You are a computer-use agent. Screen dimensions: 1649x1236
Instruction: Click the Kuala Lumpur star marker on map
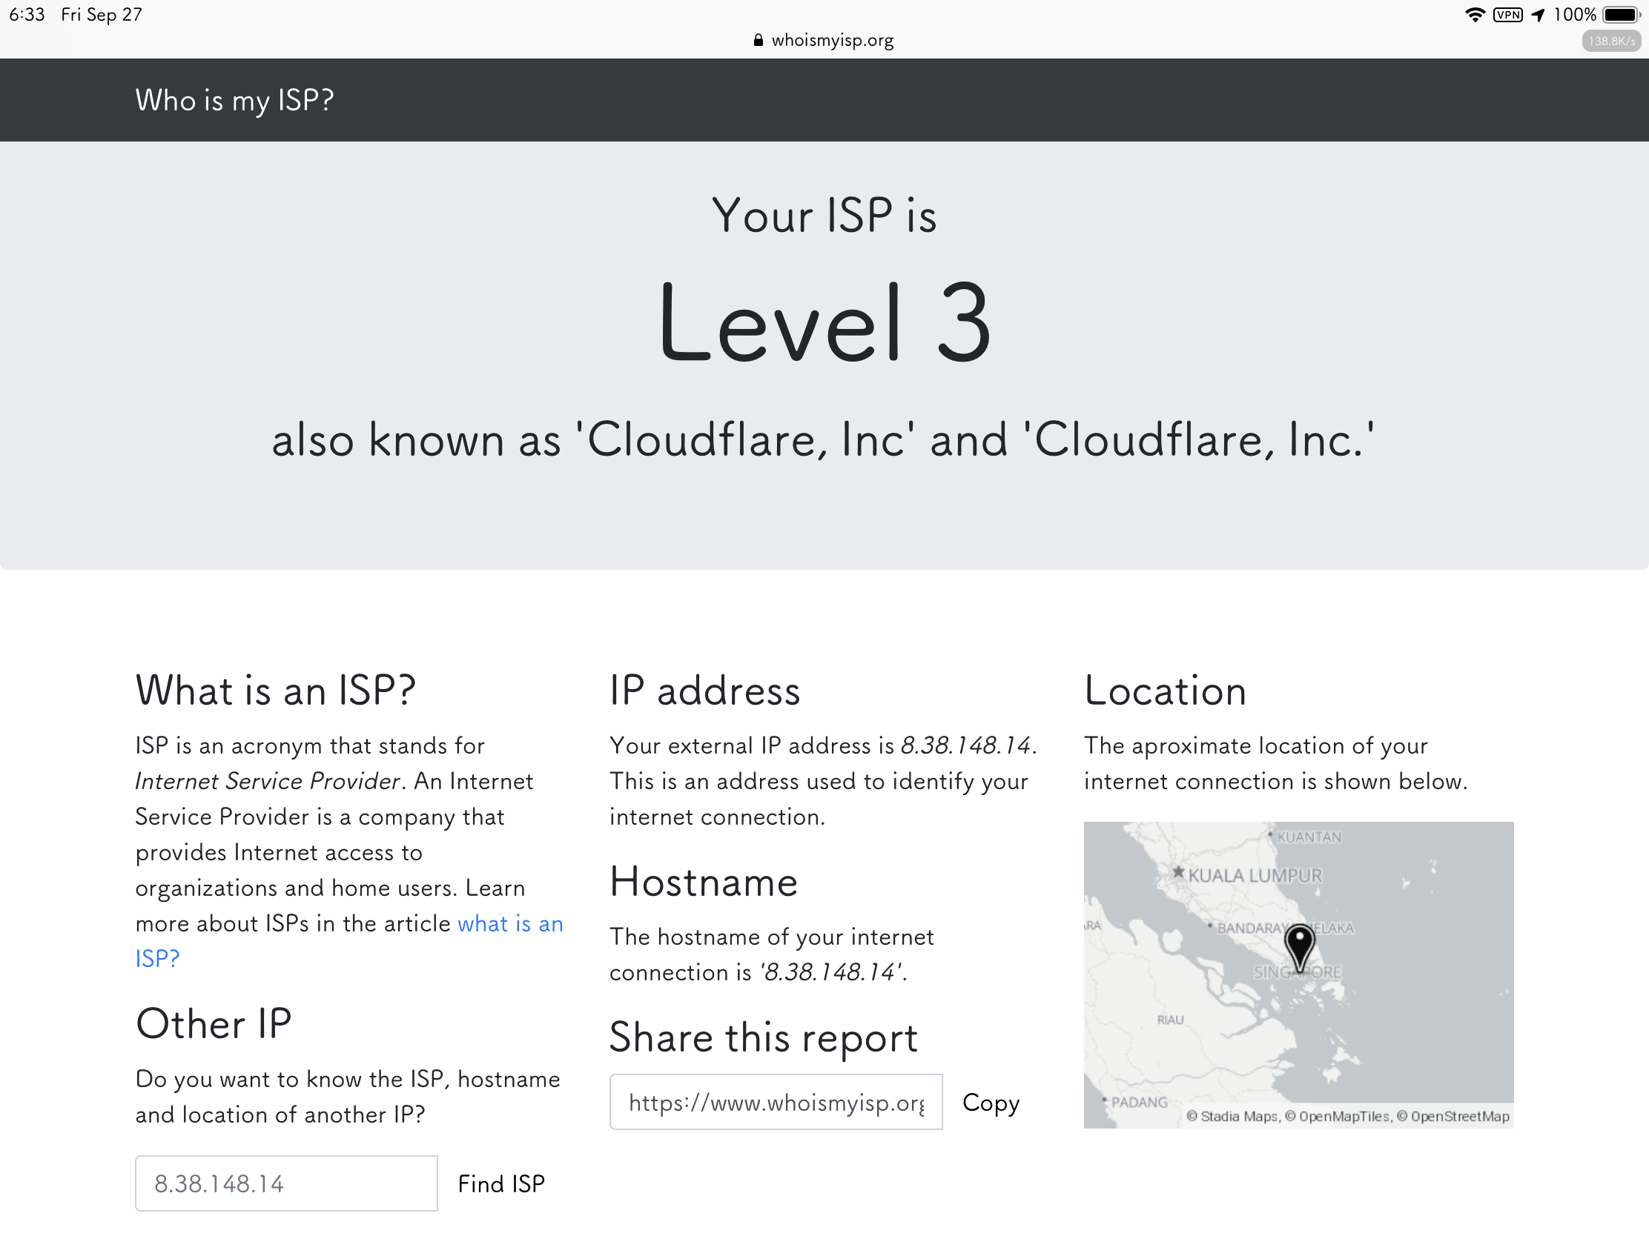coord(1178,871)
